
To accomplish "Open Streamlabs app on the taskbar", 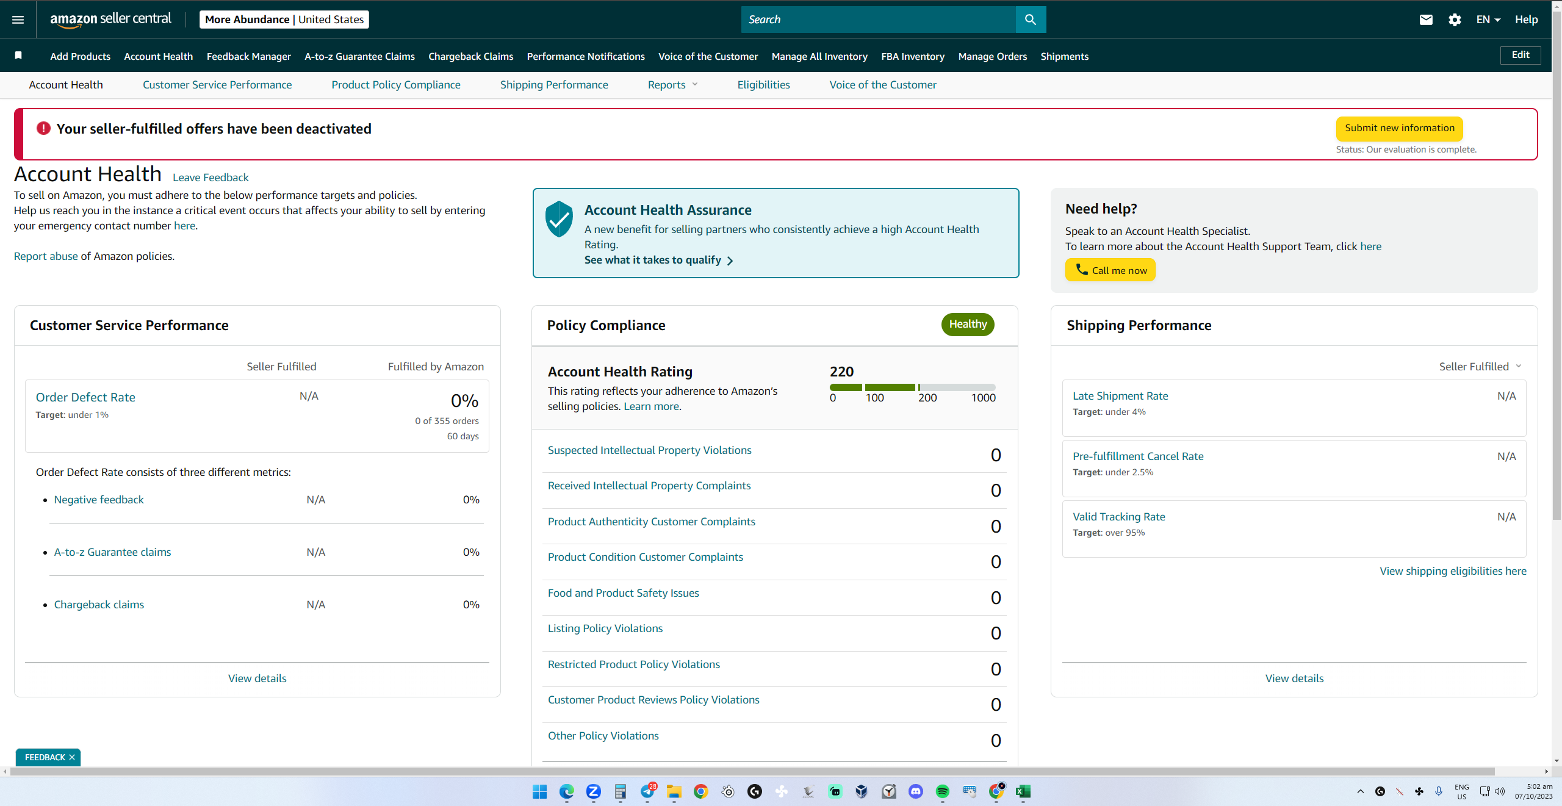I will [x=835, y=791].
